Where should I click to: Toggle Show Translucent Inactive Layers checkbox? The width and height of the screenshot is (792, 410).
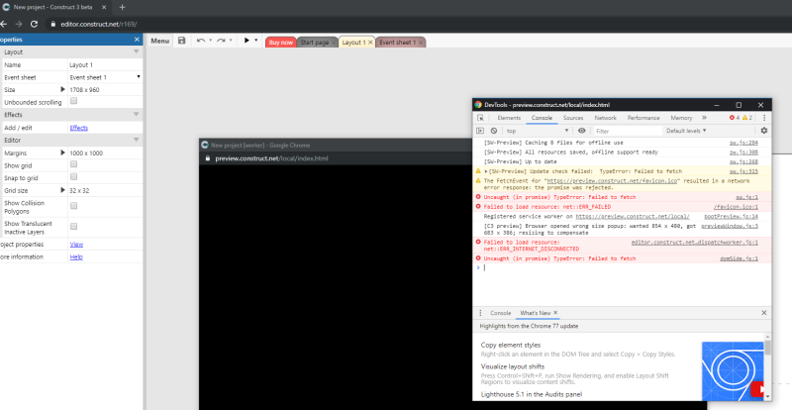pos(73,227)
